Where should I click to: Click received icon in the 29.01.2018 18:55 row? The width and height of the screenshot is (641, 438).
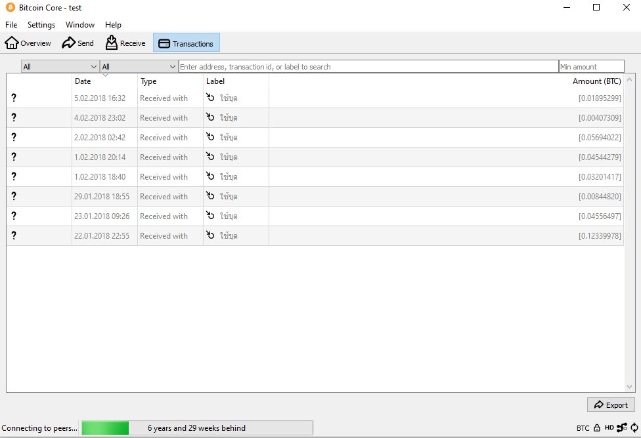pos(210,195)
